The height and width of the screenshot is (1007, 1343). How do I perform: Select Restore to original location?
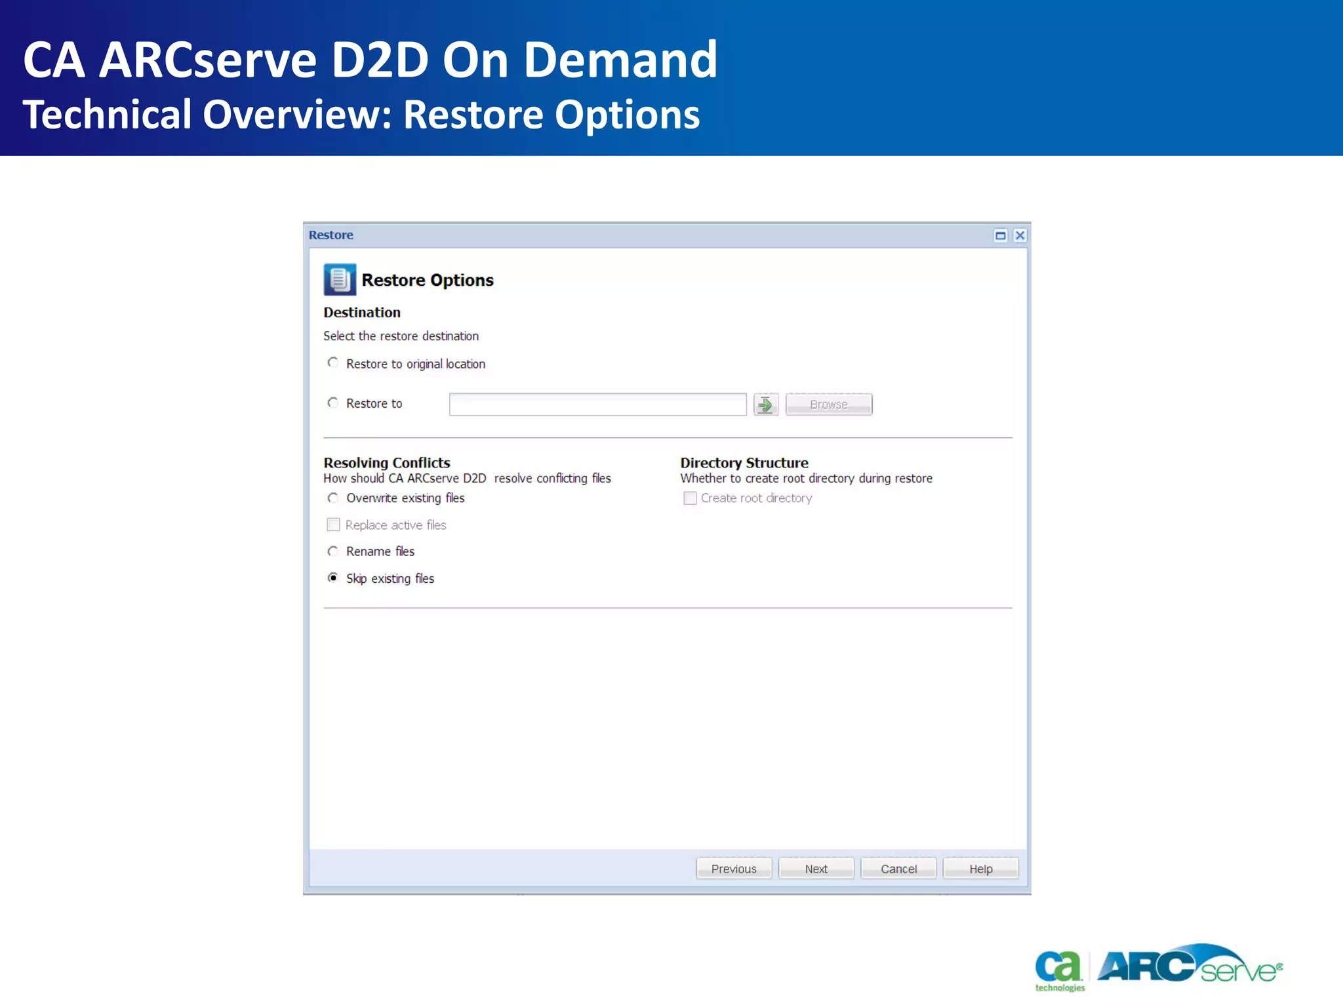(x=333, y=363)
